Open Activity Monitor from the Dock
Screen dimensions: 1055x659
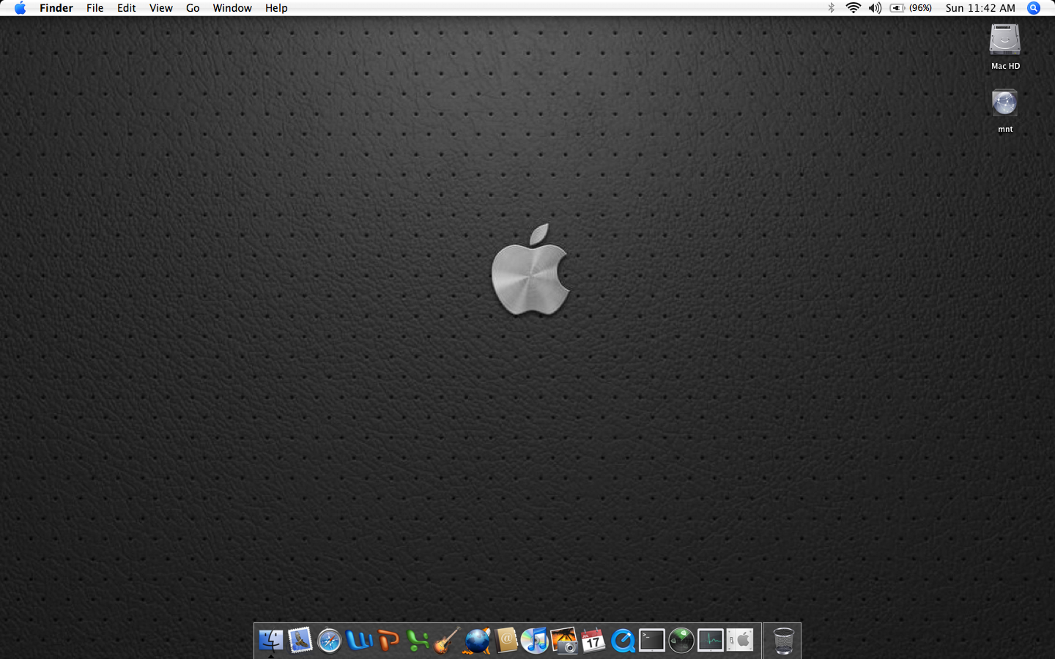711,641
